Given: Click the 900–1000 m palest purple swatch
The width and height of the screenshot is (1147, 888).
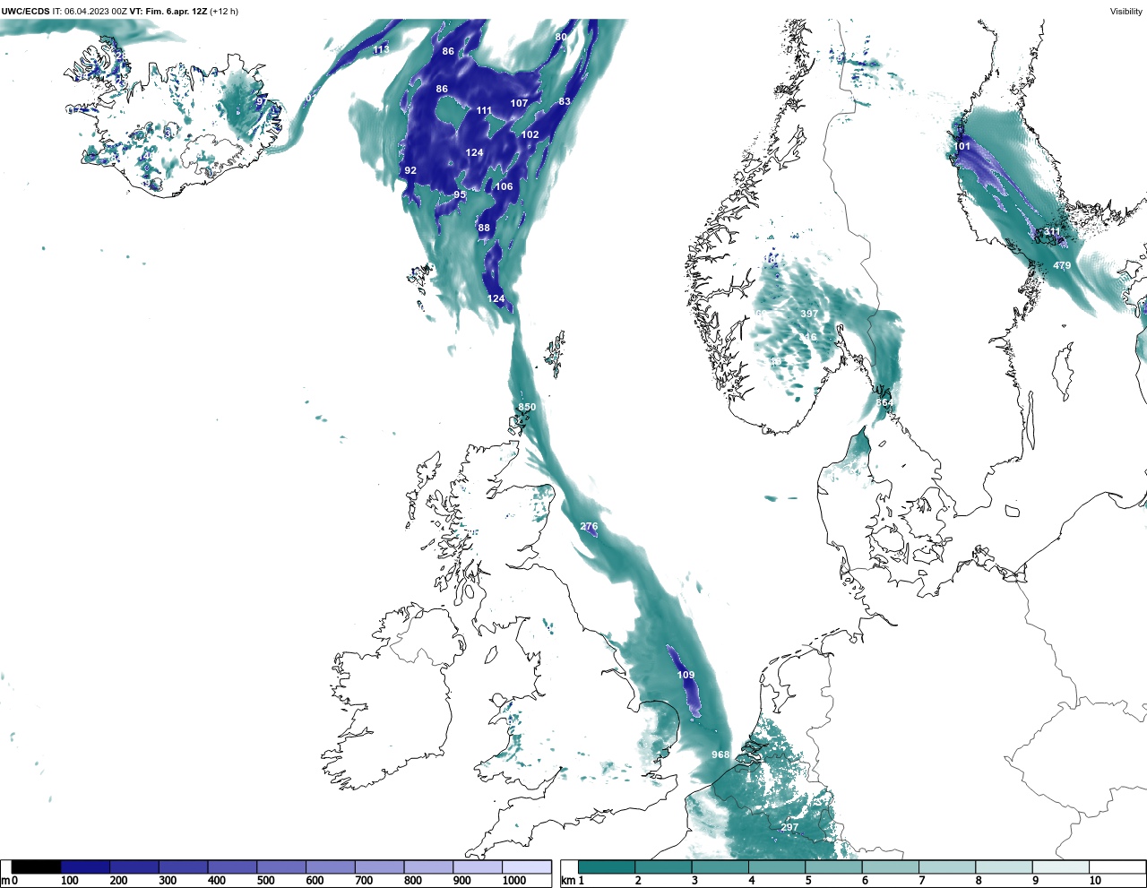Looking at the screenshot, I should coord(478,866).
